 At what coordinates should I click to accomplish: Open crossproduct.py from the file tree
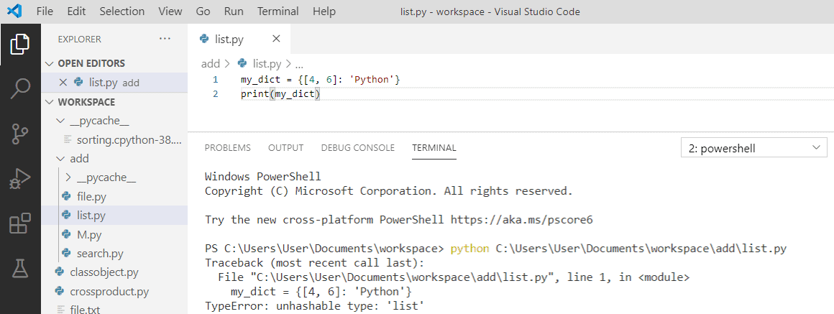pos(109,291)
